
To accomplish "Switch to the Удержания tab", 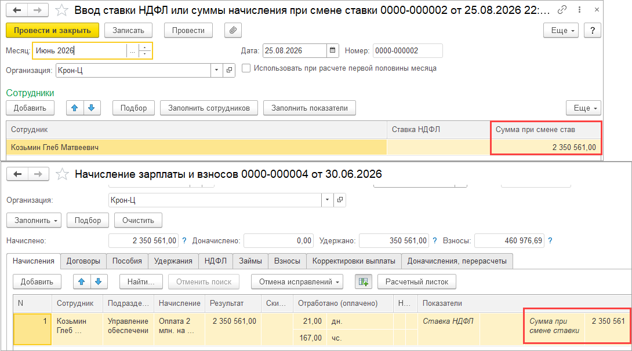I will pyautogui.click(x=173, y=261).
